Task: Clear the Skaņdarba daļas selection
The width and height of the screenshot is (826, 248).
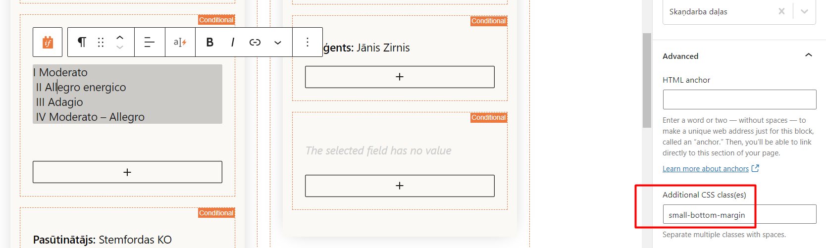Action: (x=781, y=11)
